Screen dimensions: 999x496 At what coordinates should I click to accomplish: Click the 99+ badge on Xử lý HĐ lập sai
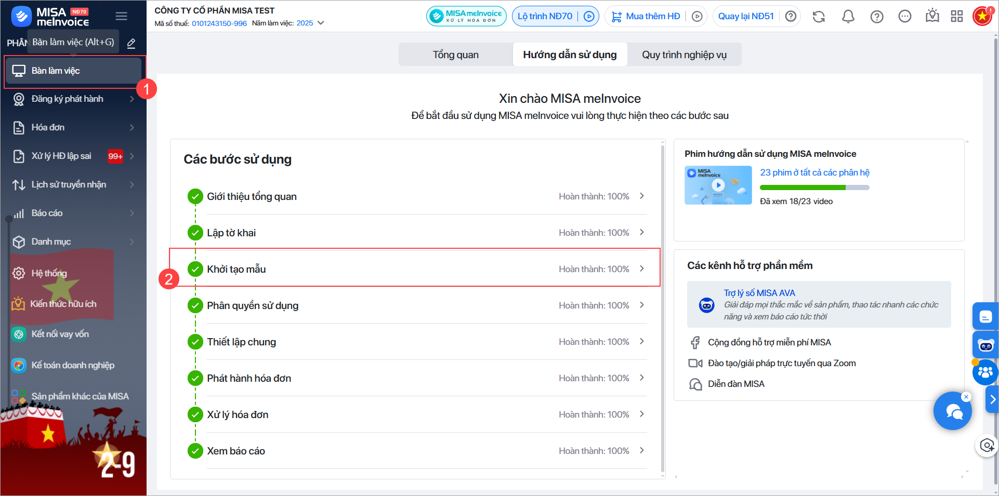[115, 156]
